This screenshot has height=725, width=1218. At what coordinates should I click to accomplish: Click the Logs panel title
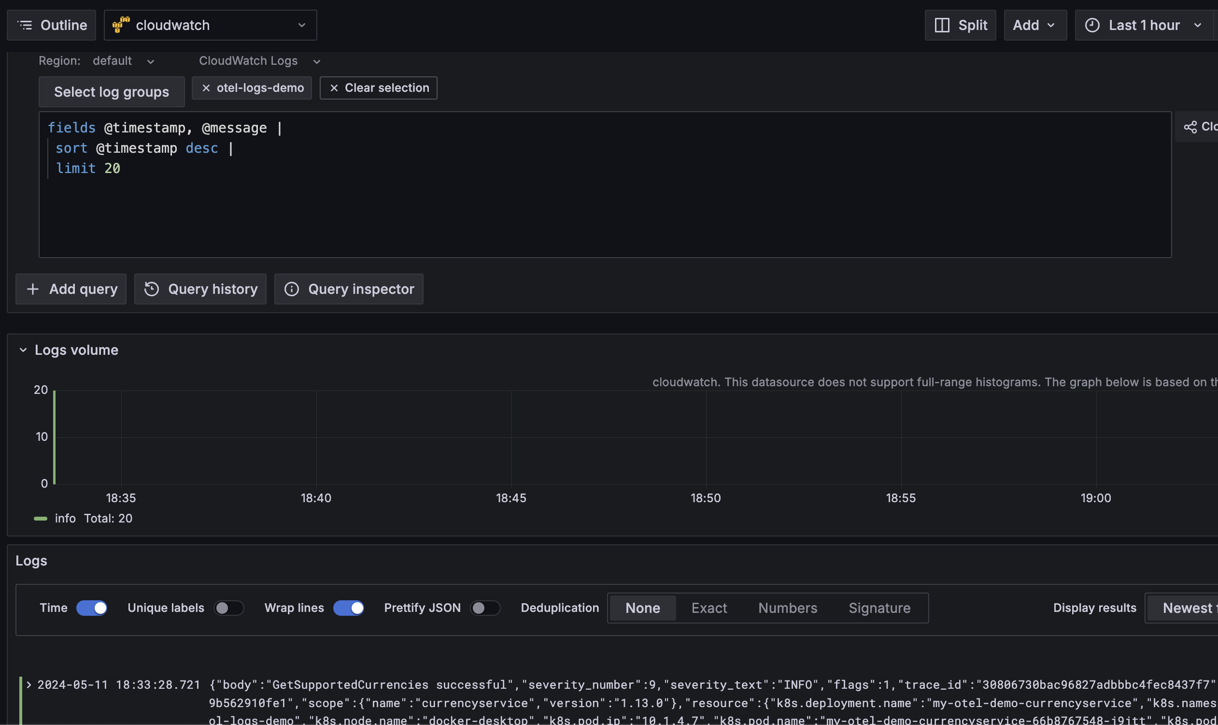click(31, 561)
